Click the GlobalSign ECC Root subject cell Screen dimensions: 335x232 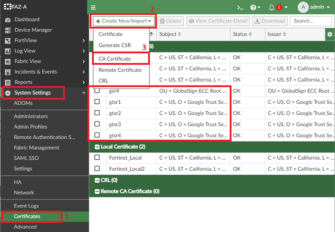pos(193,91)
